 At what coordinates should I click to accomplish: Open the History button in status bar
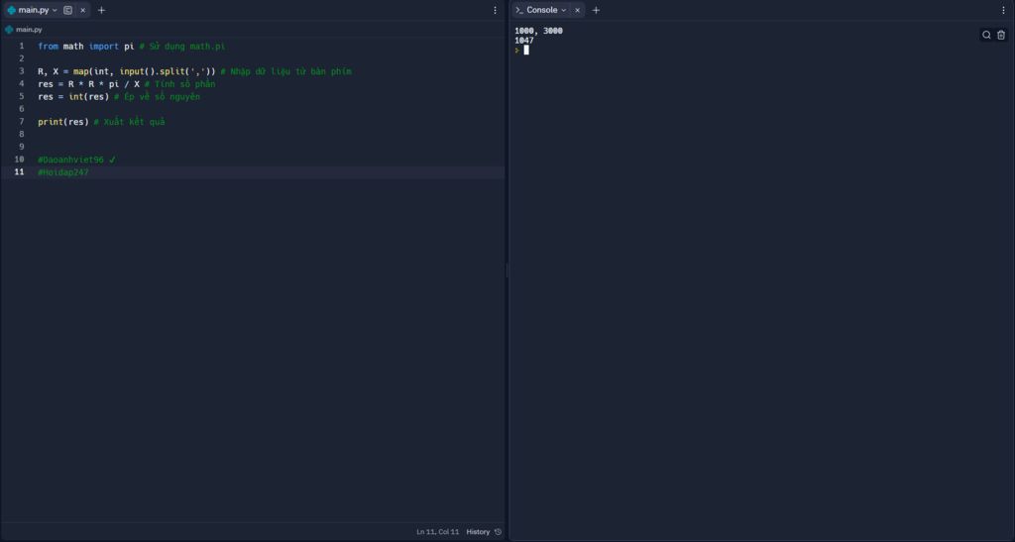pyautogui.click(x=478, y=532)
